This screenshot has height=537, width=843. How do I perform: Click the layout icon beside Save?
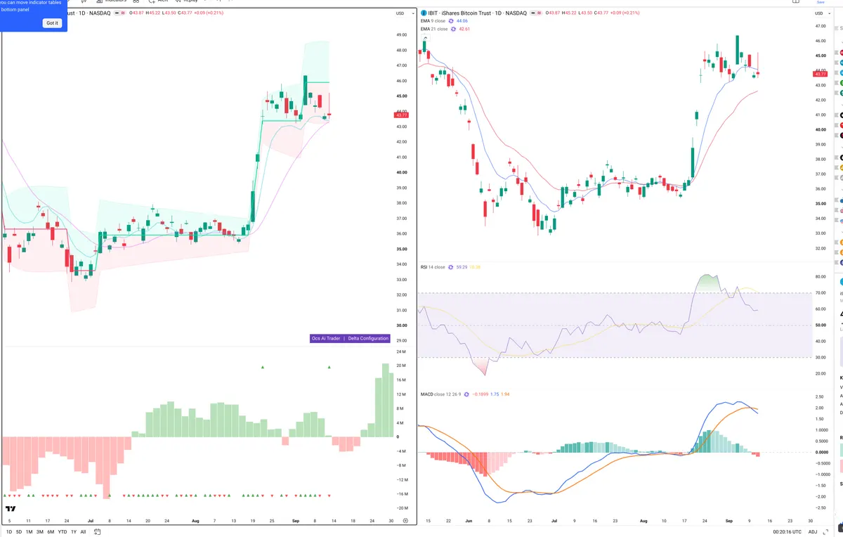point(795,2)
